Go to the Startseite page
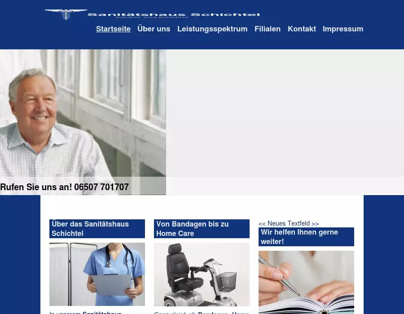The width and height of the screenshot is (404, 314). (113, 29)
